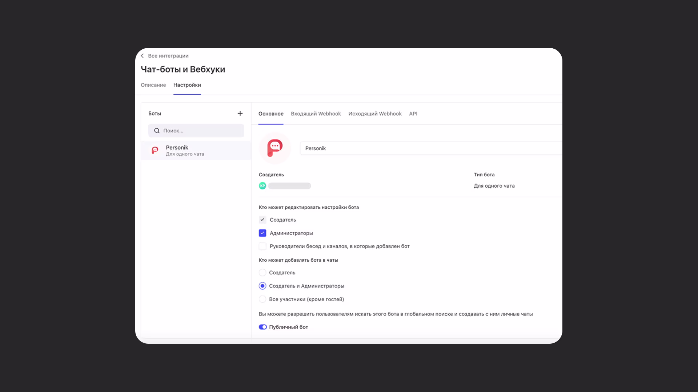The width and height of the screenshot is (698, 392).
Task: Click the plus icon to add a bot
Action: point(240,114)
